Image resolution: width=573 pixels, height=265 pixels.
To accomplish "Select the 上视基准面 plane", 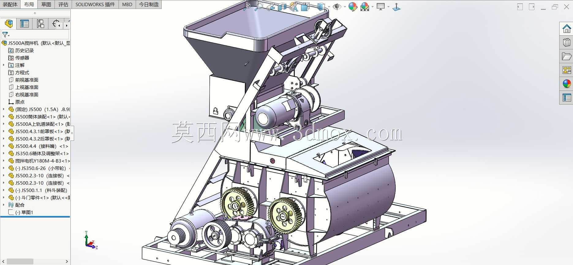I will pos(27,87).
